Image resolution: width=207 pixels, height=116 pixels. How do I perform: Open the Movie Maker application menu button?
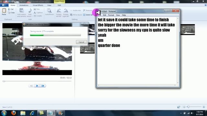pyautogui.click(x=4, y=5)
